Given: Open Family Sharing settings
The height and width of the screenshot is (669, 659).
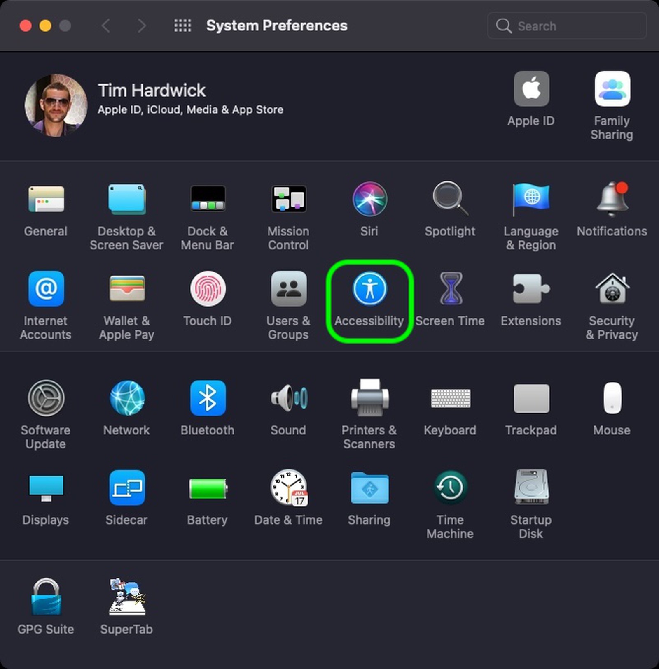Looking at the screenshot, I should (x=612, y=89).
